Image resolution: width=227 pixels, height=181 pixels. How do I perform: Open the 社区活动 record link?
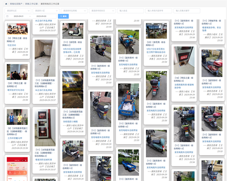point(12,45)
